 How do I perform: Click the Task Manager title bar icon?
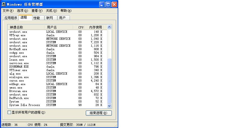pyautogui.click(x=4, y=4)
